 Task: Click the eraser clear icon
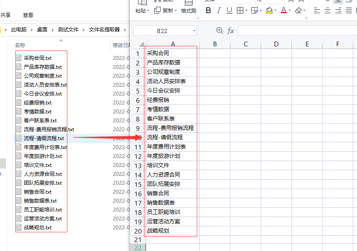coord(298,11)
